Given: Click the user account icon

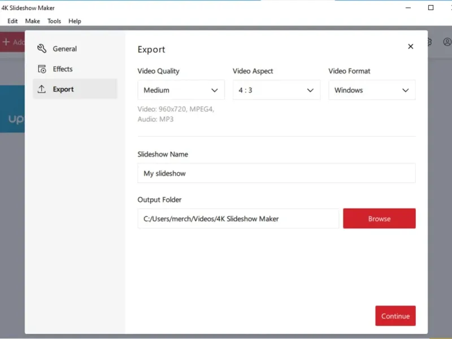Looking at the screenshot, I should click(447, 42).
